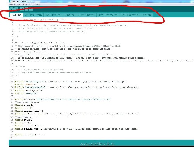Open the Help menu
The image size is (194, 147).
pyautogui.click(x=37, y=5)
